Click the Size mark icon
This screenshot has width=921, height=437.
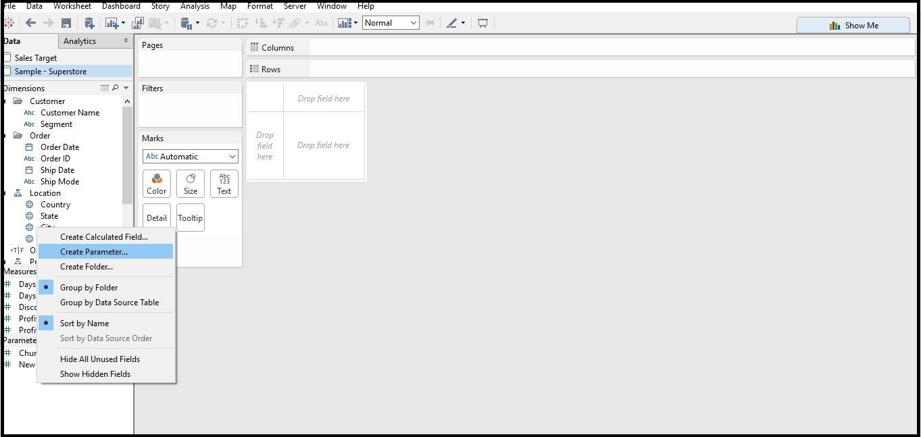[x=190, y=183]
